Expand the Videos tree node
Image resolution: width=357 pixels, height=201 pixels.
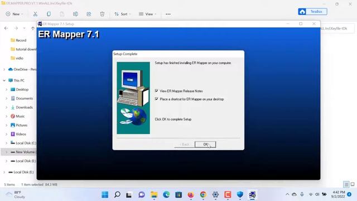click(6, 134)
